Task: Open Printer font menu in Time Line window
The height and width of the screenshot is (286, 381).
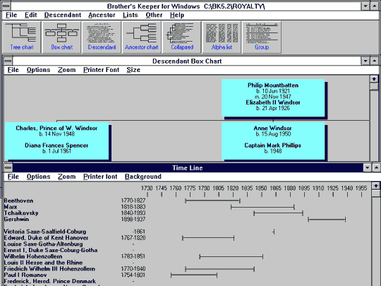Action: click(100, 177)
